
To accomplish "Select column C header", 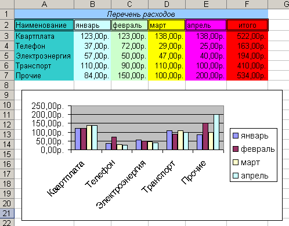I will click(x=129, y=4).
